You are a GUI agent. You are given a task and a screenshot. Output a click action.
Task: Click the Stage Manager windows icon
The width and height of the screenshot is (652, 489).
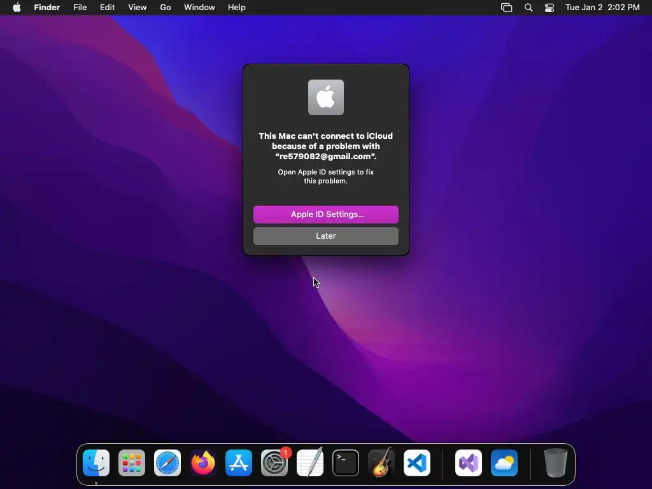(506, 8)
